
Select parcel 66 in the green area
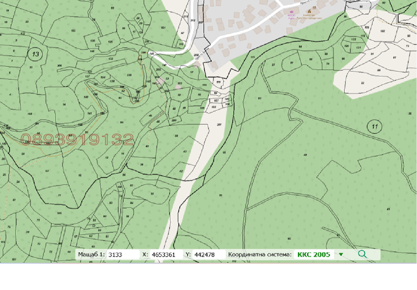(x=199, y=94)
